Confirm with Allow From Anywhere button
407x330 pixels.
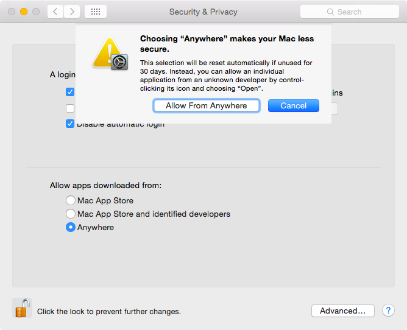(207, 105)
